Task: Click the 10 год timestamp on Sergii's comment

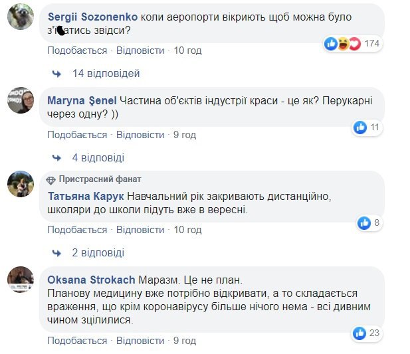Action: [x=187, y=50]
